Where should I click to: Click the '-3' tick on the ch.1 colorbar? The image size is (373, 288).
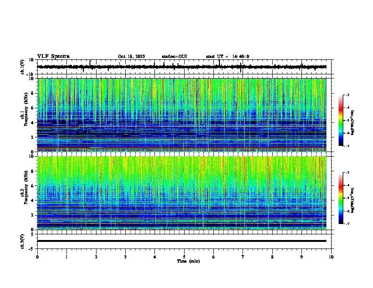tap(347, 95)
